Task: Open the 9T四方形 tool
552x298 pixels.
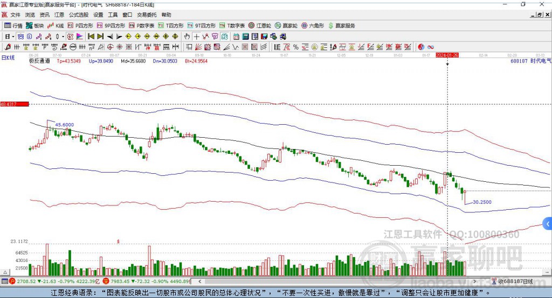Action: [x=202, y=26]
